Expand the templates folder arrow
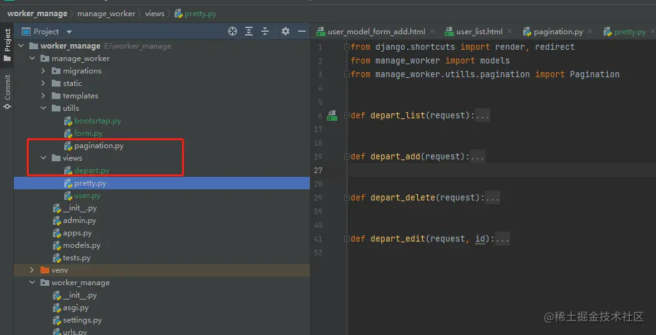This screenshot has width=656, height=335. click(x=44, y=96)
